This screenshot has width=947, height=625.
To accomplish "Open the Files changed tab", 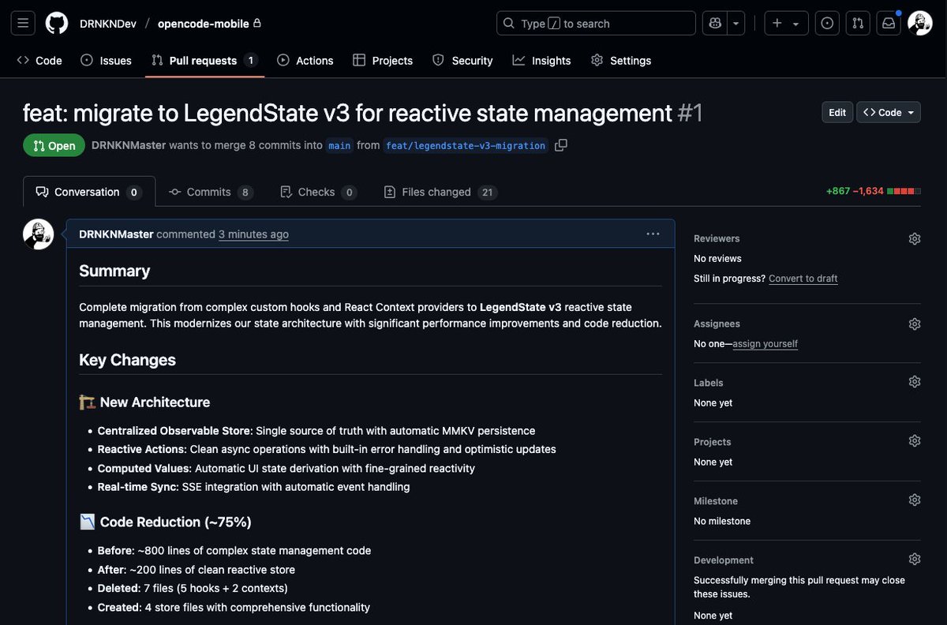I will 440,192.
